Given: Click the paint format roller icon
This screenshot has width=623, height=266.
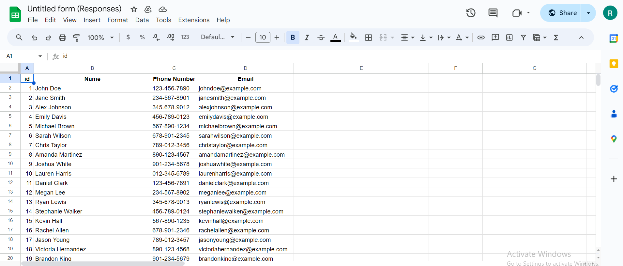Looking at the screenshot, I should [76, 38].
